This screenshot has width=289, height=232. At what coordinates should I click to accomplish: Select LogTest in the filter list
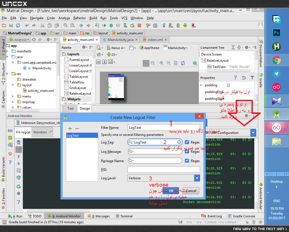[82, 135]
